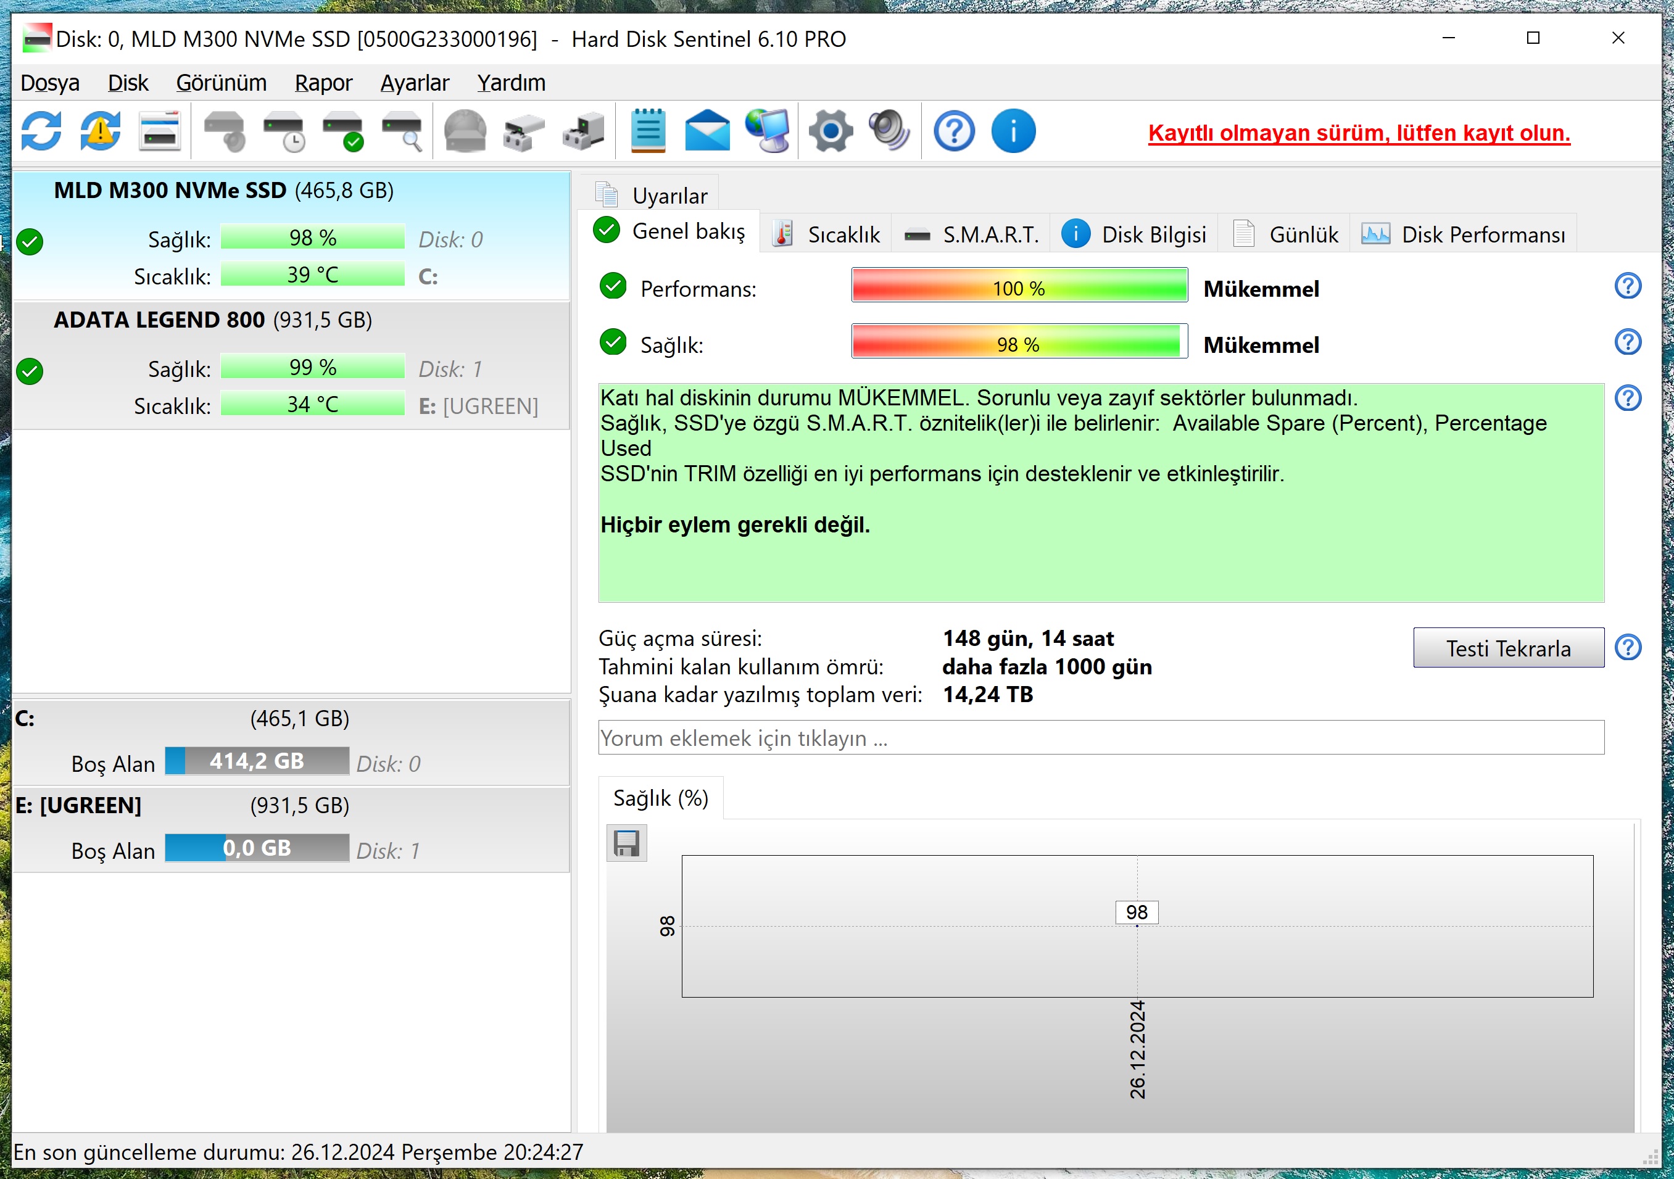1674x1179 pixels.
Task: Click the 34 °C temperature bar
Action: click(x=313, y=404)
